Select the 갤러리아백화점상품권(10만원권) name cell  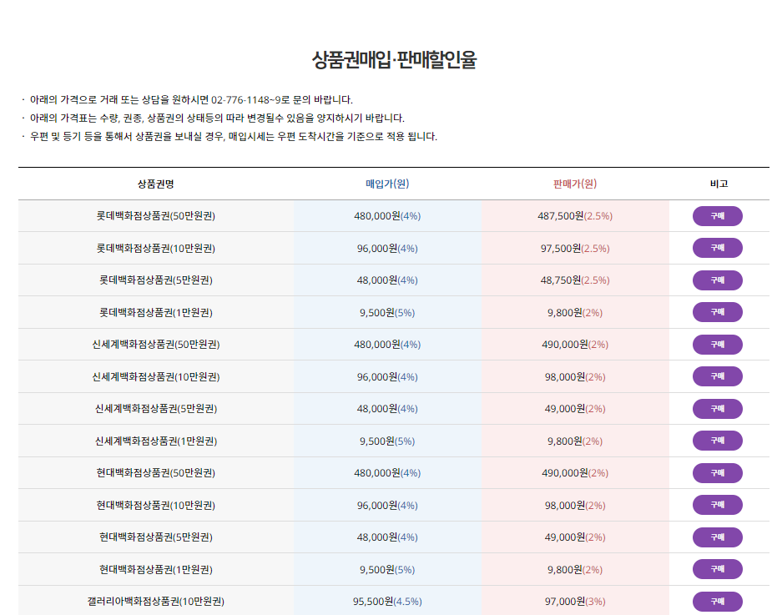(155, 601)
